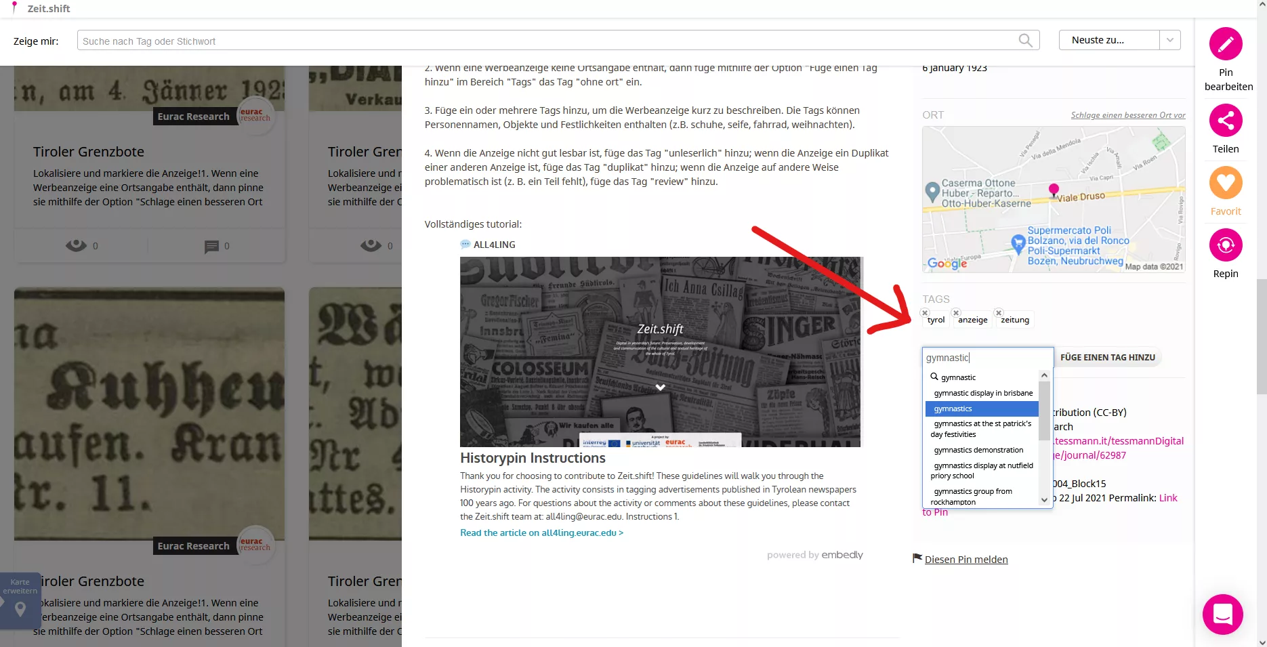Click the Caserma Ottone Huber map marker
1267x647 pixels.
tap(932, 192)
